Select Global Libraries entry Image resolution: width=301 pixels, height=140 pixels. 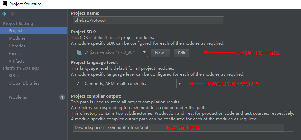point(24,83)
